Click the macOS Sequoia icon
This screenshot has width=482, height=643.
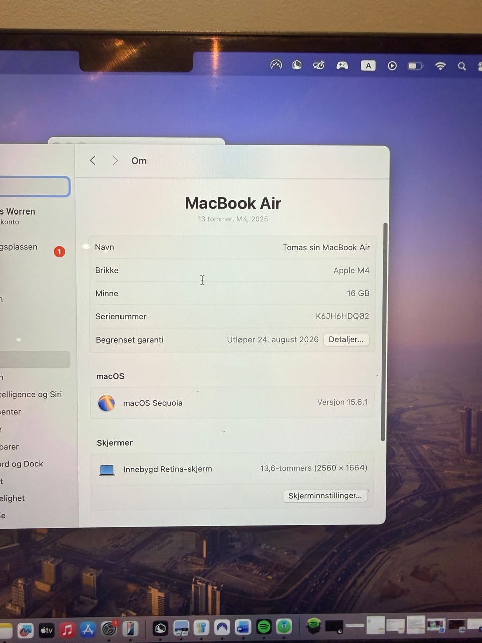(106, 403)
